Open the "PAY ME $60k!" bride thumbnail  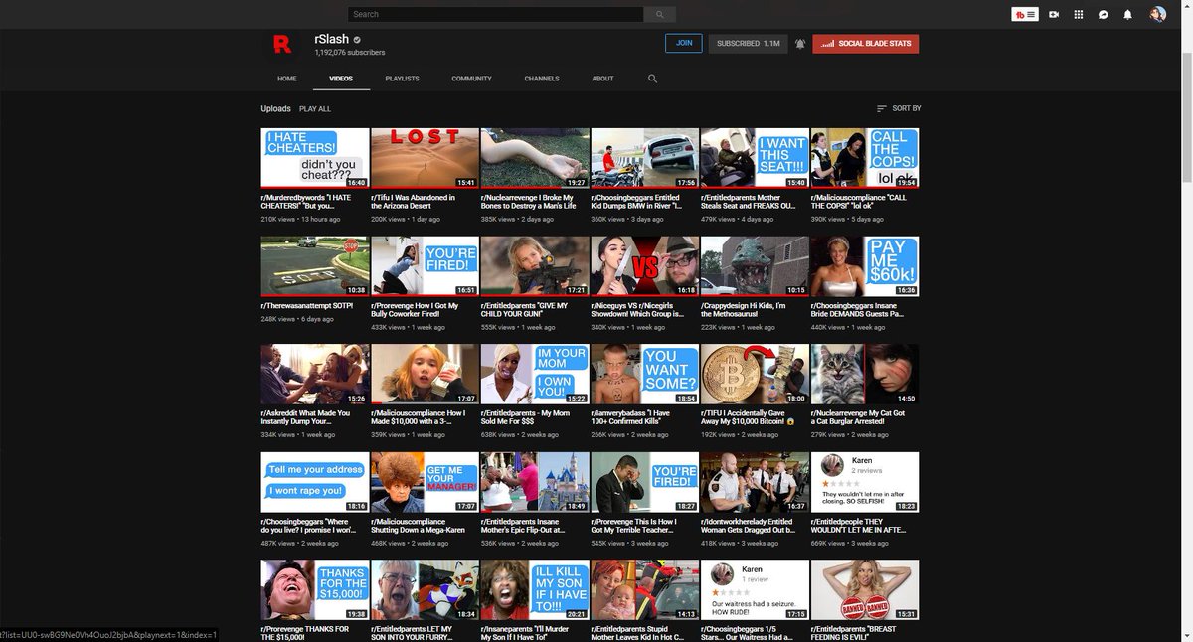click(865, 266)
